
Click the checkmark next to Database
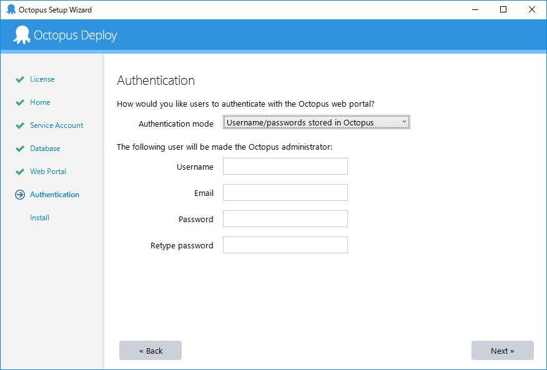pyautogui.click(x=20, y=149)
